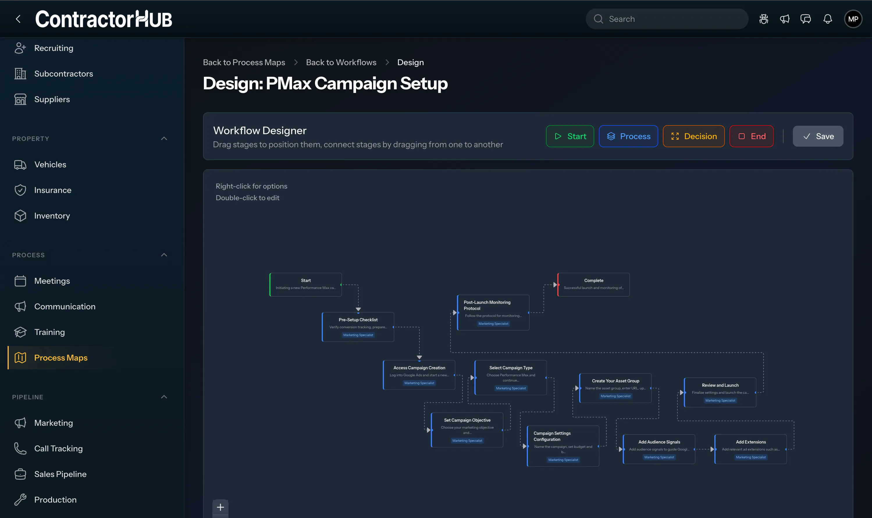The width and height of the screenshot is (872, 518).
Task: Select the Set Campaign Objective node
Action: 467,430
